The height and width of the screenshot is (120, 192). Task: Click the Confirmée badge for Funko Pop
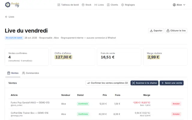(x=83, y=104)
